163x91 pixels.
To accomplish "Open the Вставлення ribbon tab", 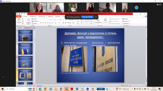I will click(33, 16).
